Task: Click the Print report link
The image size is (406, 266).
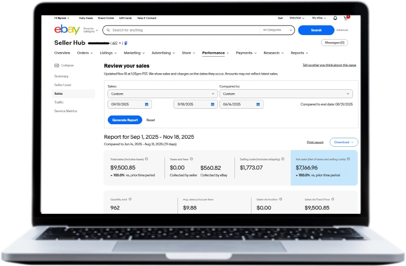Action: pos(315,142)
